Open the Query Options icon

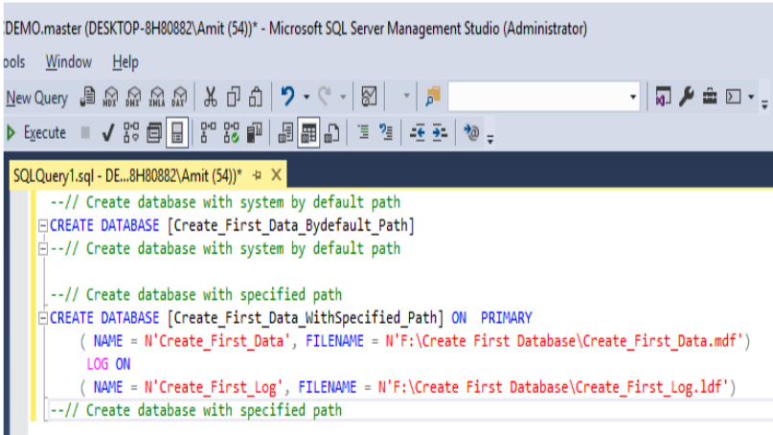(154, 132)
